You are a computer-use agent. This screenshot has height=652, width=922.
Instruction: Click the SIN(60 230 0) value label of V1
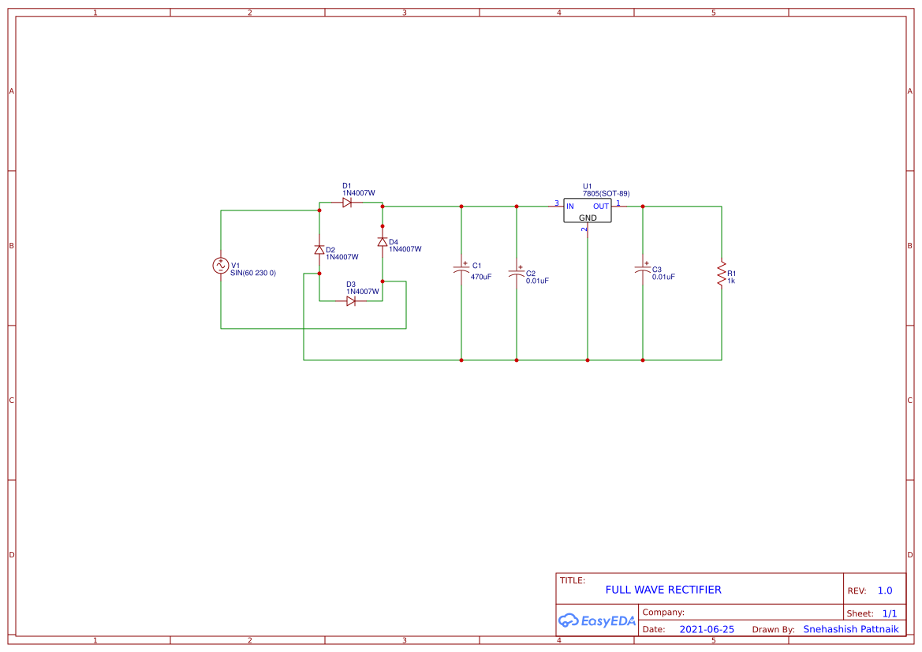tap(254, 274)
